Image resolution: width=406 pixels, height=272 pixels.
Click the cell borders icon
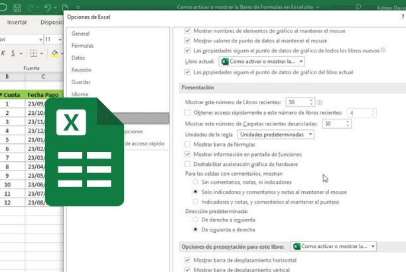tap(34, 53)
